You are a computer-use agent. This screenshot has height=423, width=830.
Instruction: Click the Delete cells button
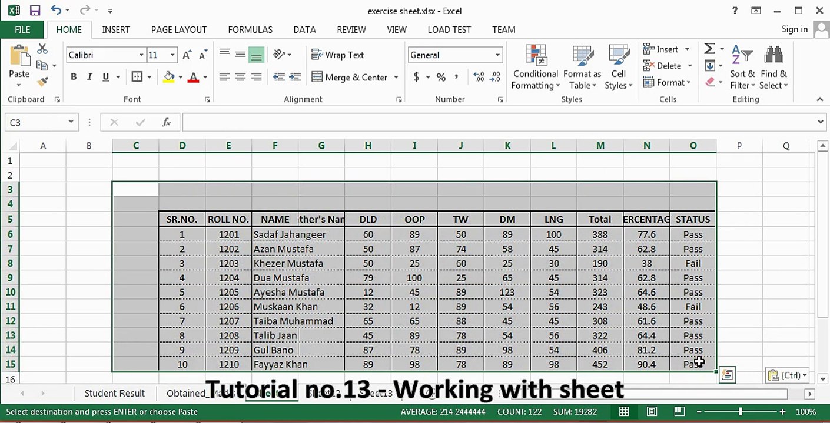point(663,66)
